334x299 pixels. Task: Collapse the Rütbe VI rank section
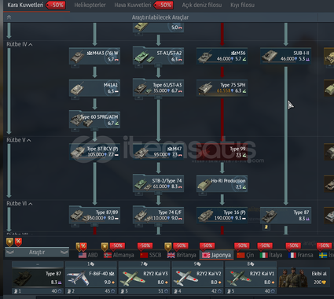pyautogui.click(x=31, y=204)
